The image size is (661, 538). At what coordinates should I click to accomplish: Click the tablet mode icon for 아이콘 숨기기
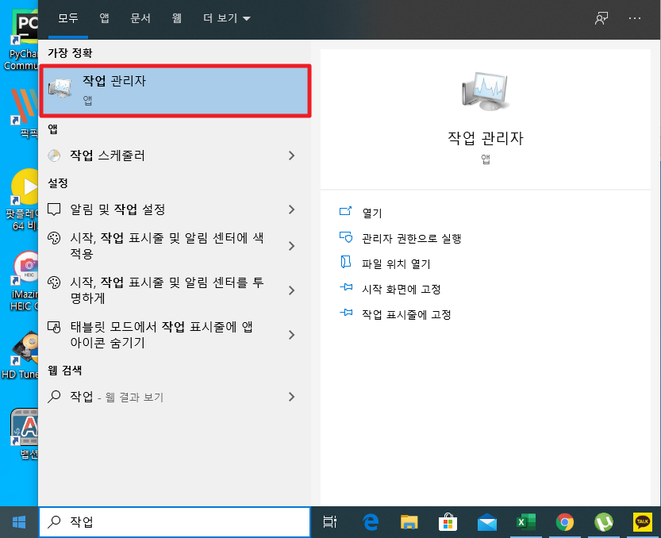54,327
